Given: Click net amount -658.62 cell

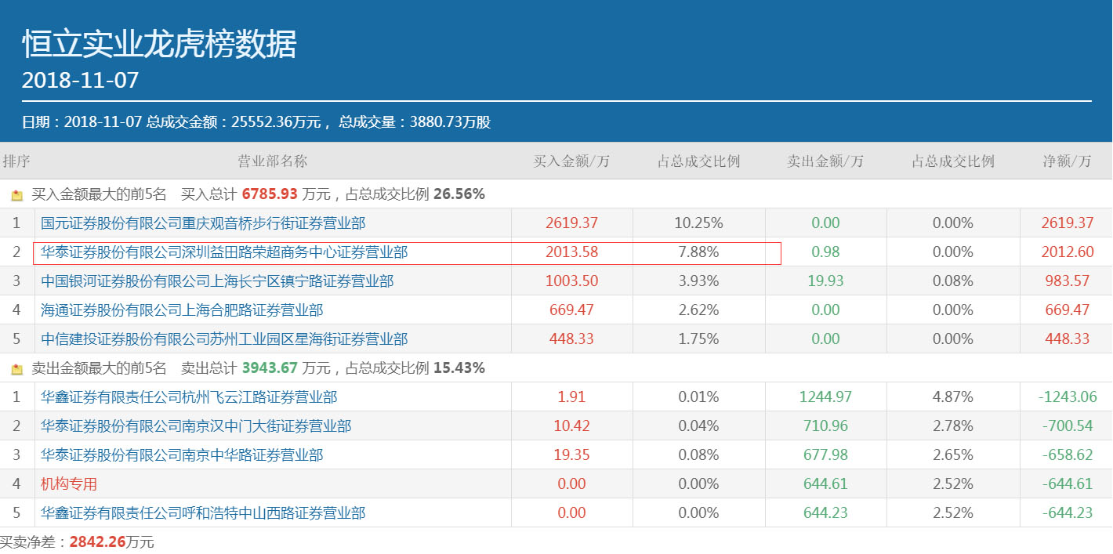Looking at the screenshot, I should (1067, 455).
